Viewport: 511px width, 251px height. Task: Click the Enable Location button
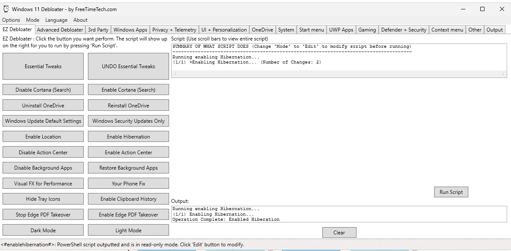click(x=43, y=136)
